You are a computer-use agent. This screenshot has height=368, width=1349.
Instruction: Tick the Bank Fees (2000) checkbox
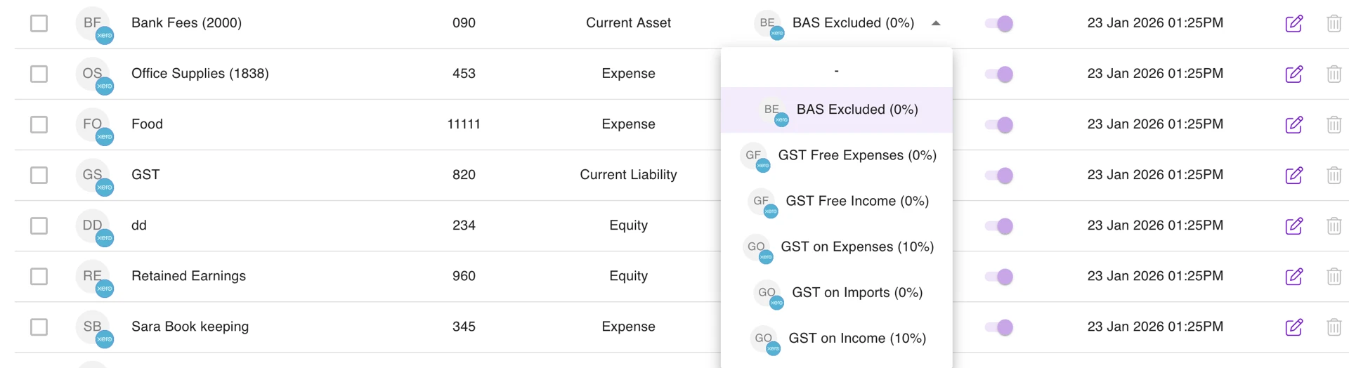[x=39, y=23]
